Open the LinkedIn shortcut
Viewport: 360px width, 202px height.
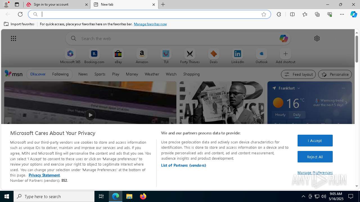point(238,56)
